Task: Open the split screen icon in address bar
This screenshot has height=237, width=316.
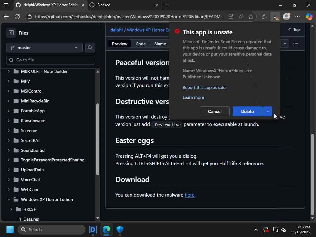Action: click(x=231, y=17)
